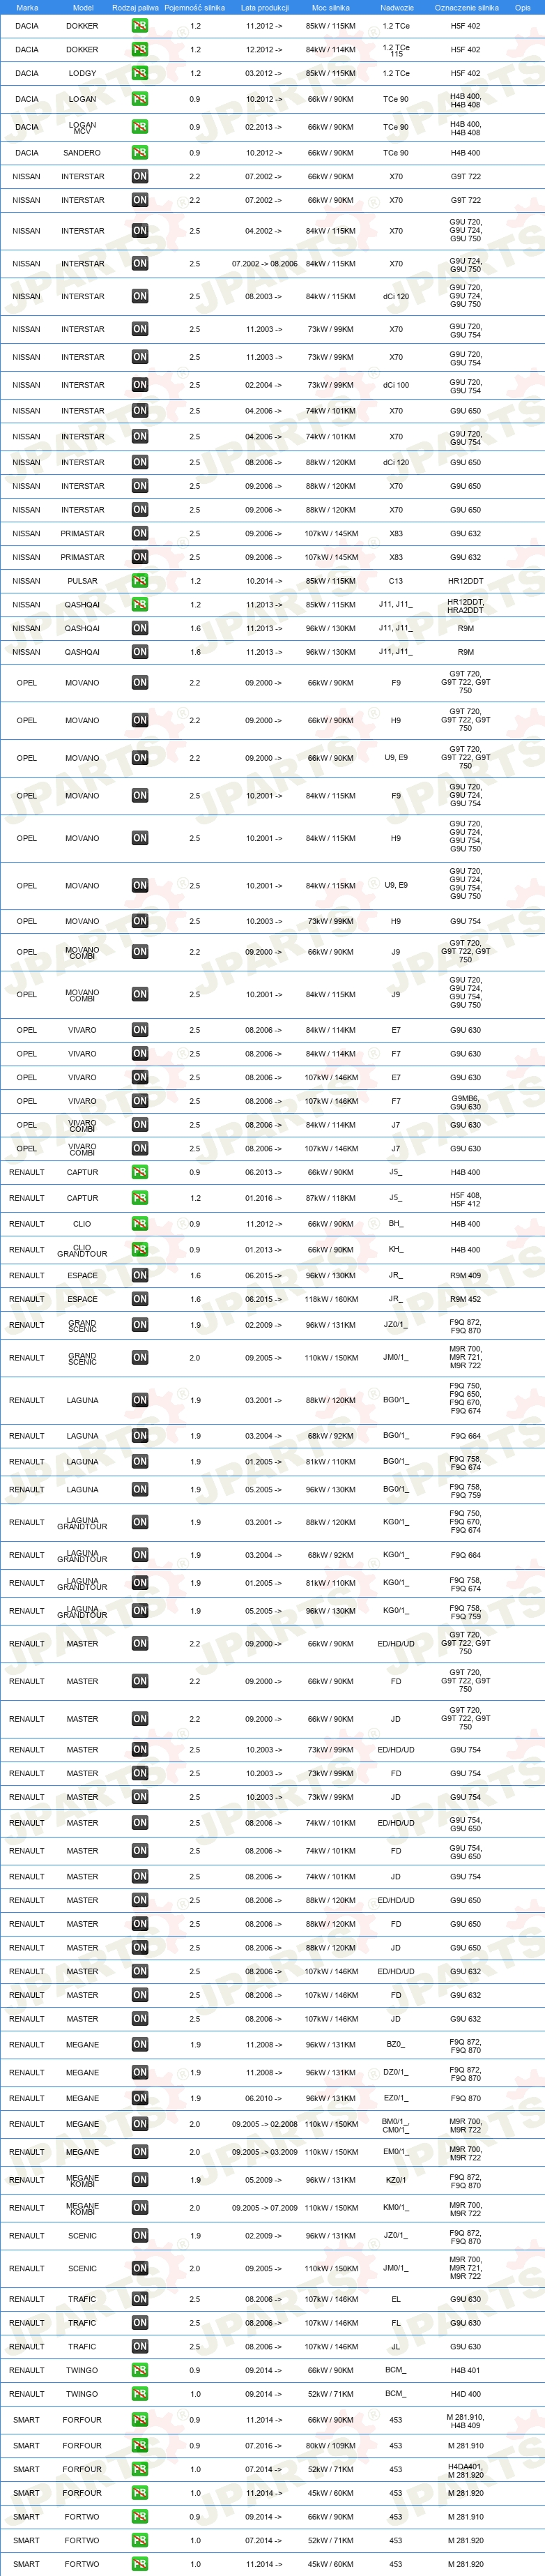Screen dimensions: 545x2576
Task: Click the Opis column header
Action: [x=523, y=7]
